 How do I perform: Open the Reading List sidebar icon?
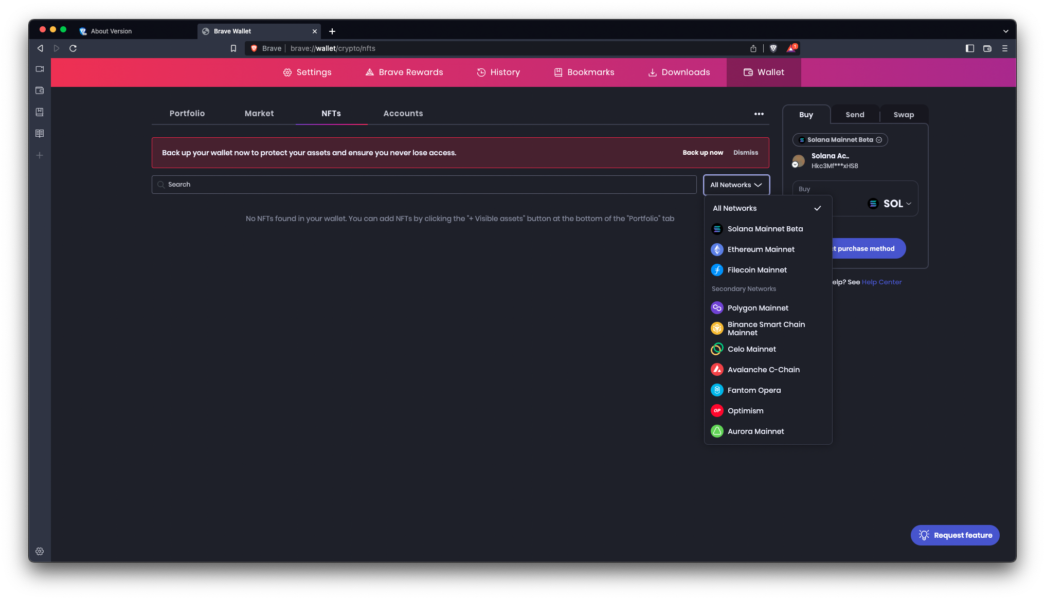point(40,133)
